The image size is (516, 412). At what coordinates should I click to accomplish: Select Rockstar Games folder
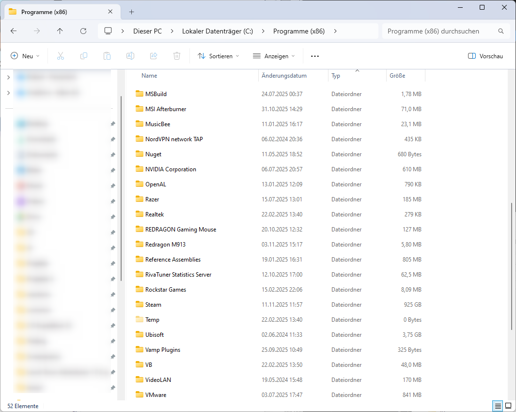pos(166,289)
